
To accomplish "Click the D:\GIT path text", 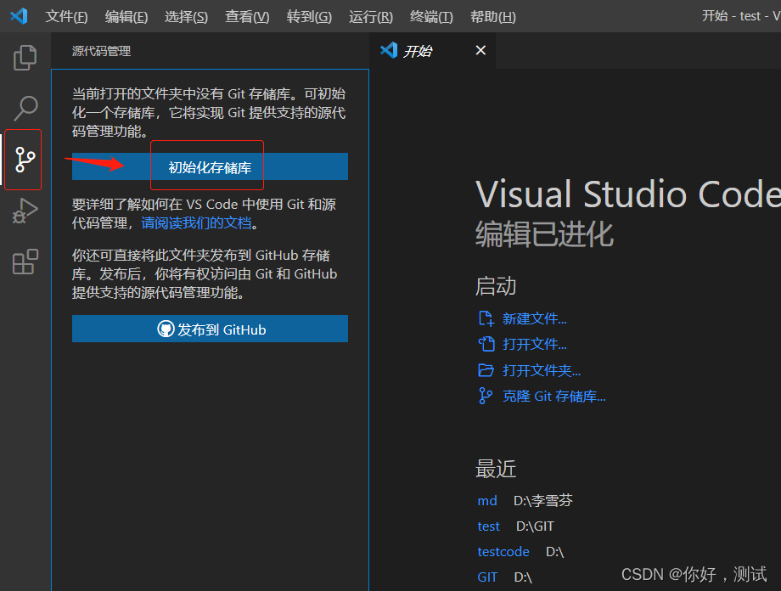I will (x=535, y=526).
